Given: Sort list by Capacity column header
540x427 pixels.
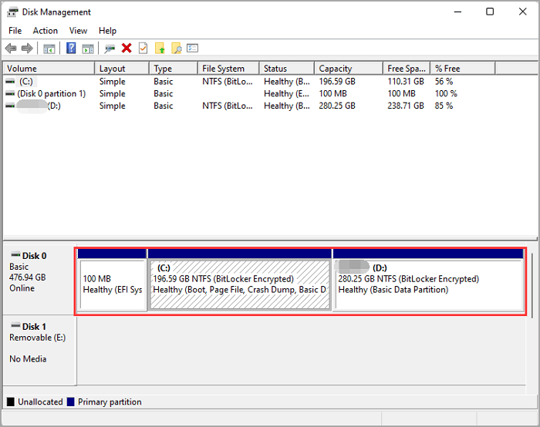Looking at the screenshot, I should [x=336, y=69].
